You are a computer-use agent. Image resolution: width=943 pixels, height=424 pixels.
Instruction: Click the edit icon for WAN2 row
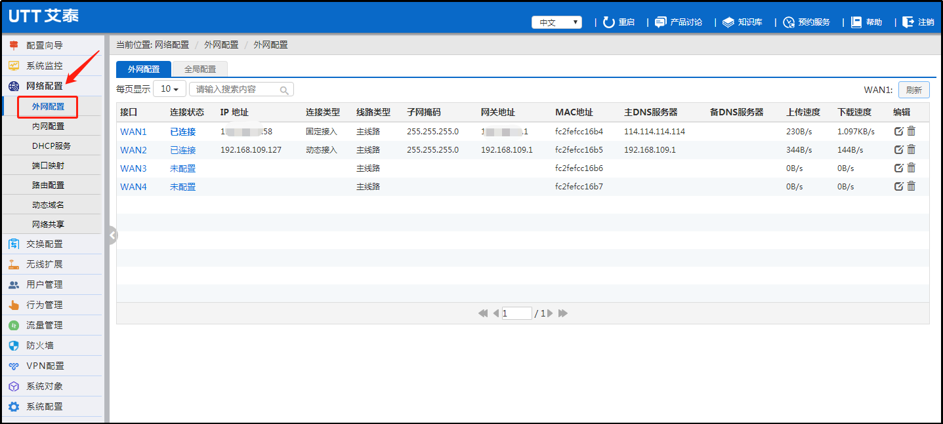(899, 149)
